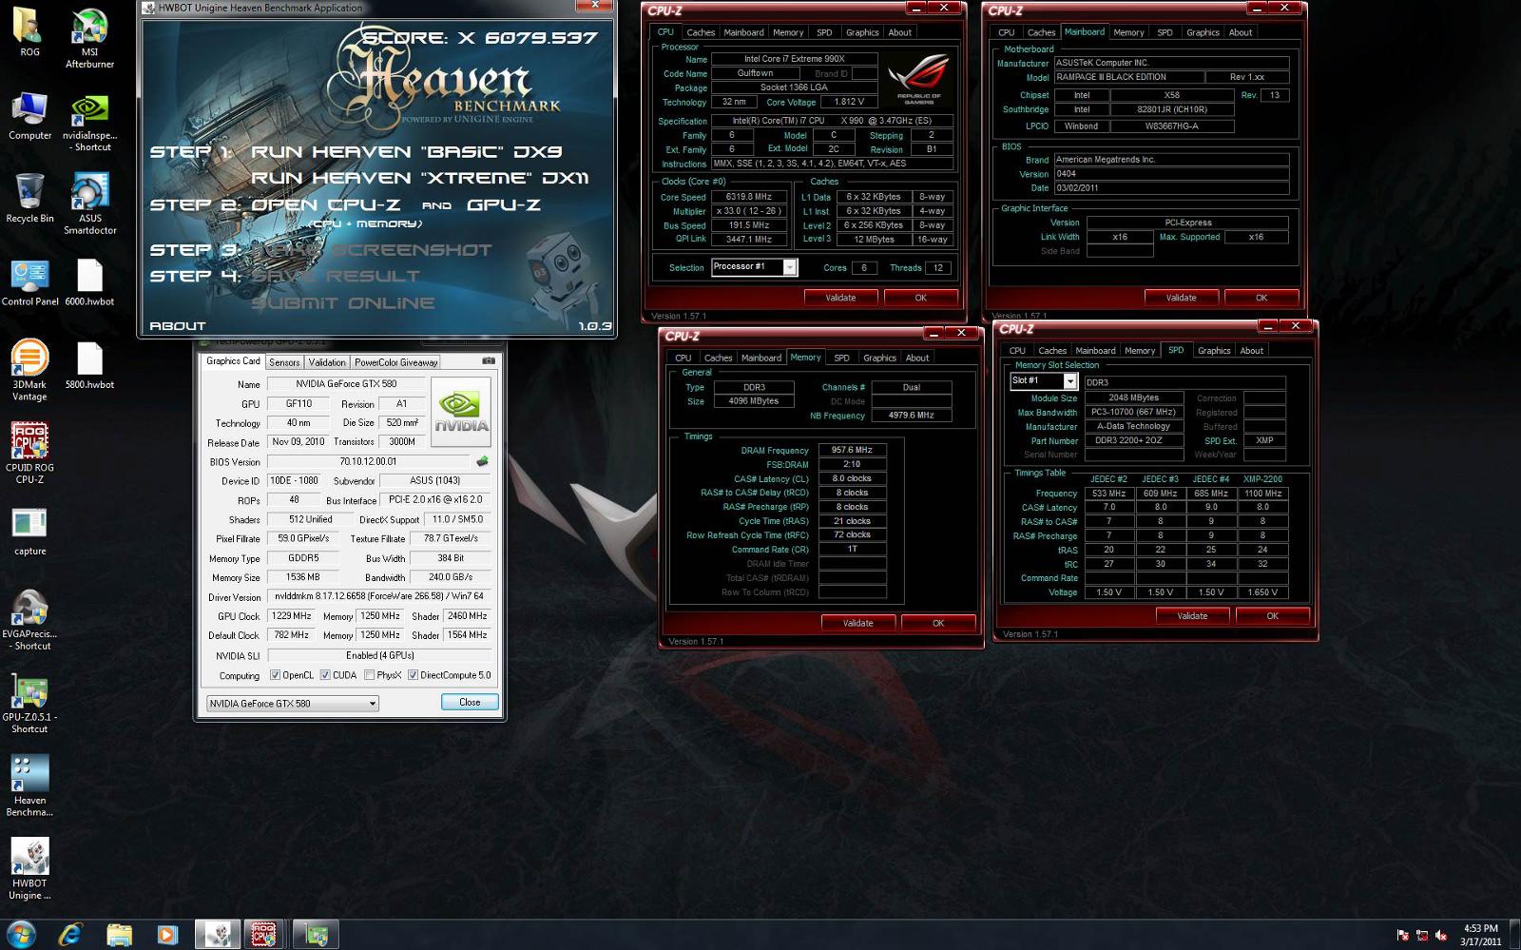Click OK in Mainboard CPU-Z window

(1261, 298)
